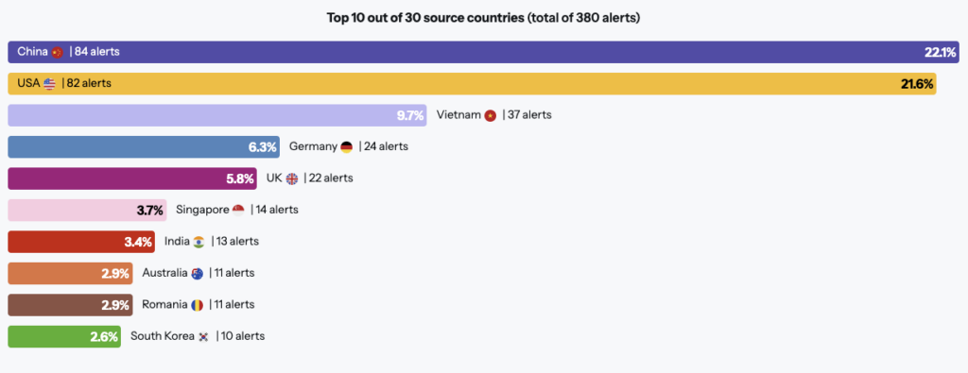Click the 'Australia' country name
This screenshot has height=373, width=968.
164,273
